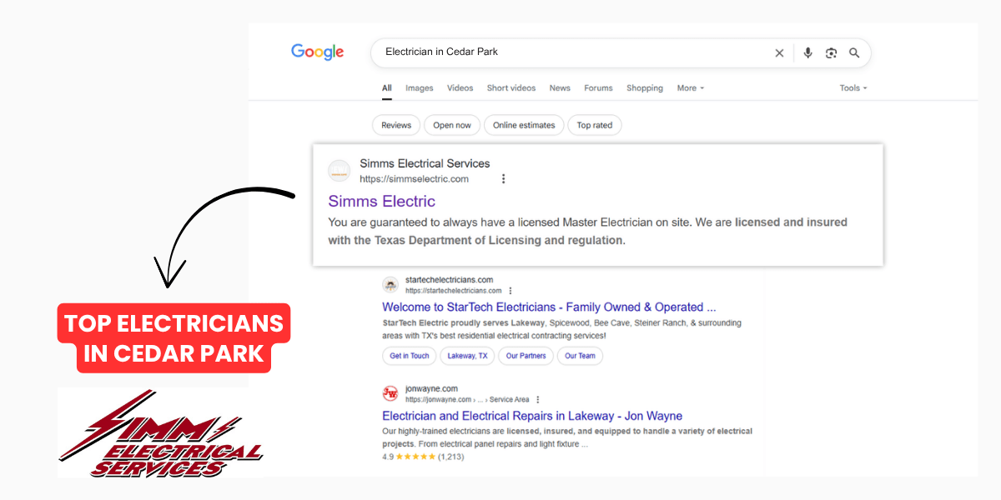
Task: Click the Simms Electrical Services site name
Action: point(425,163)
